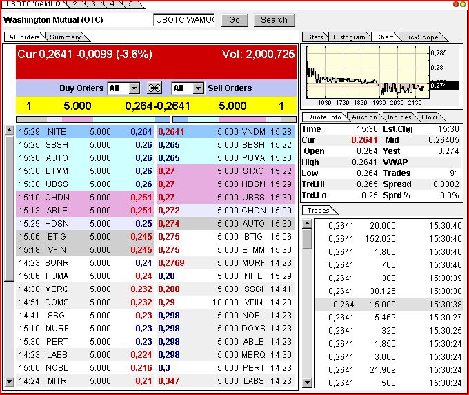Open the Sell Orders All dropdown
Screen dimensions: 469x395
(x=188, y=88)
